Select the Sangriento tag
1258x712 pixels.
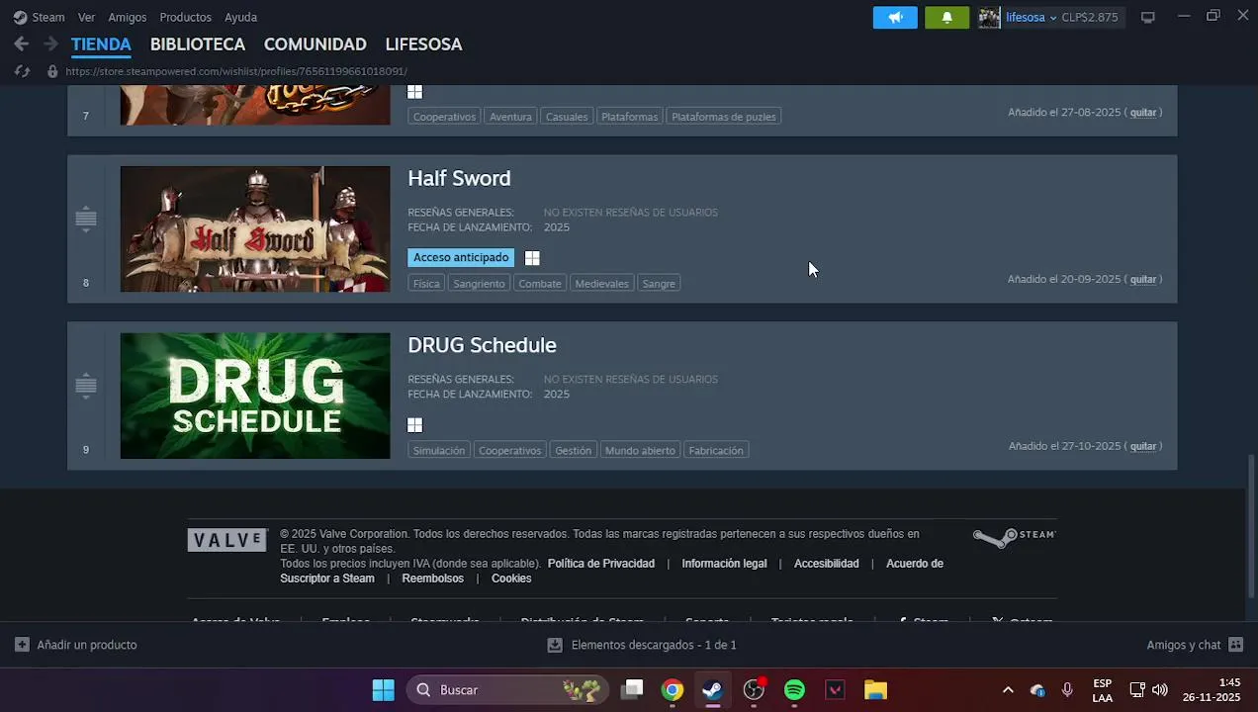[479, 283]
